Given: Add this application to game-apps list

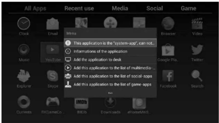Looking at the screenshot, I should [110, 84].
